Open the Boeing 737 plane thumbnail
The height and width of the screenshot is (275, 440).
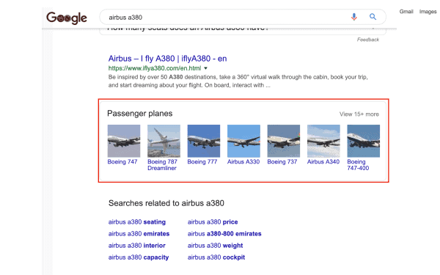tap(284, 141)
